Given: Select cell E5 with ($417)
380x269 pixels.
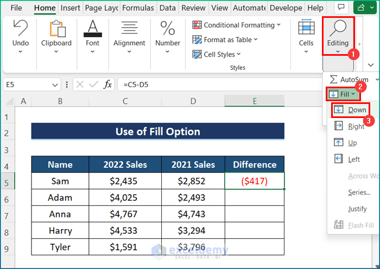Looking at the screenshot, I should coord(255,181).
